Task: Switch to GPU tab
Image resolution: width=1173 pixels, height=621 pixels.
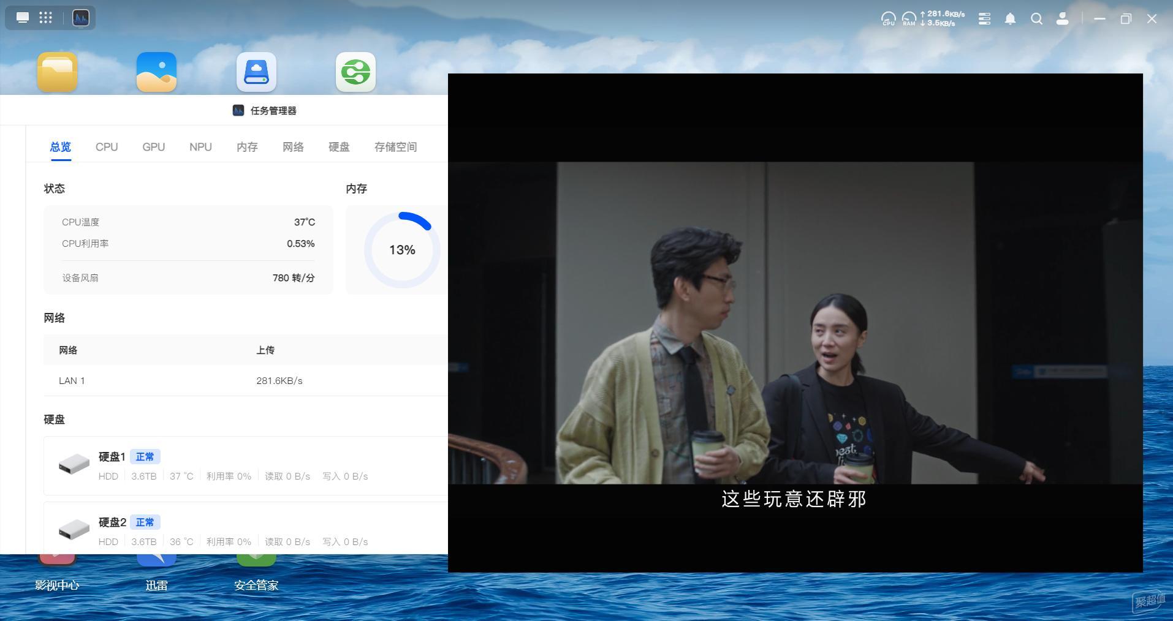Action: pyautogui.click(x=154, y=147)
